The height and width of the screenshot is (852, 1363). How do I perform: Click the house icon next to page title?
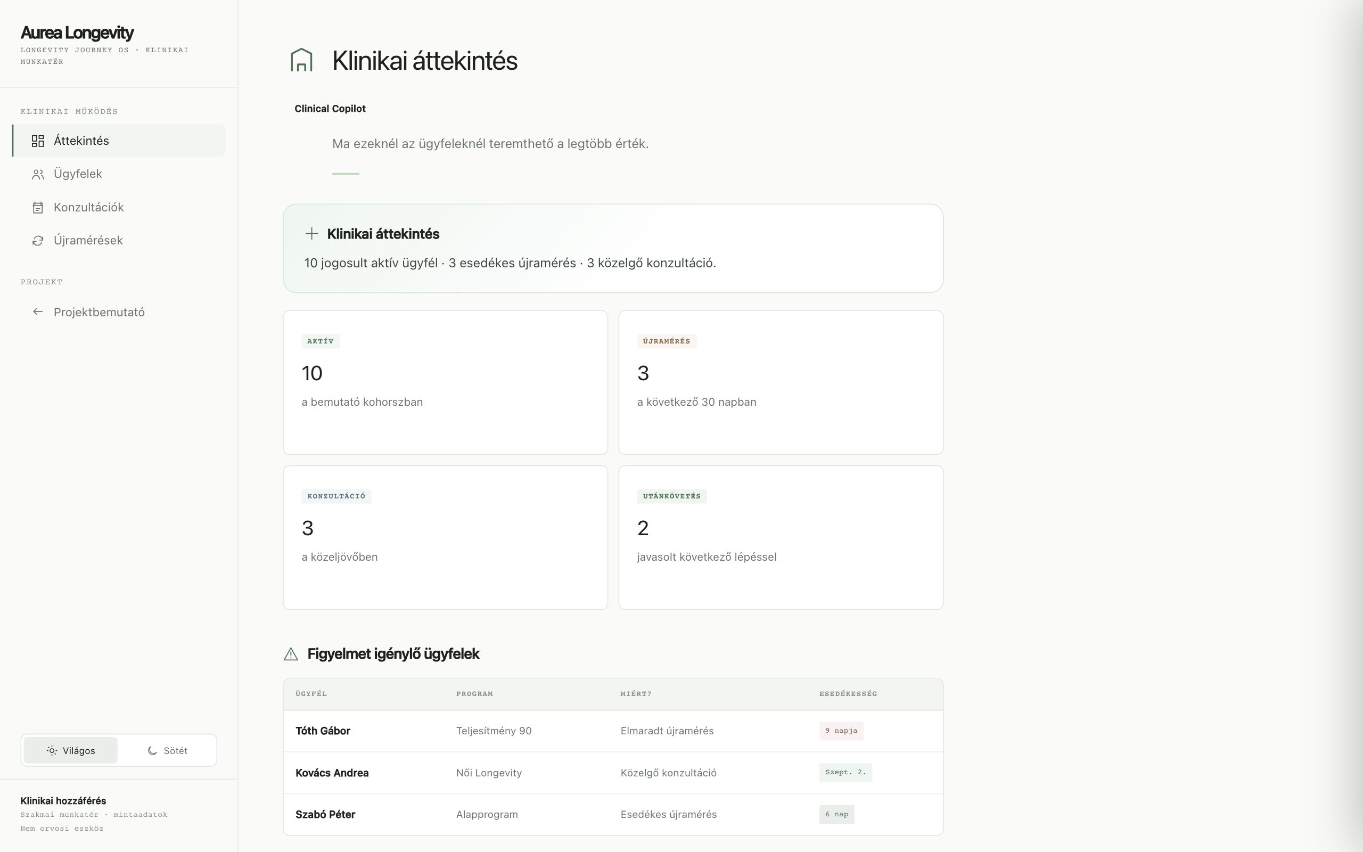(x=301, y=60)
